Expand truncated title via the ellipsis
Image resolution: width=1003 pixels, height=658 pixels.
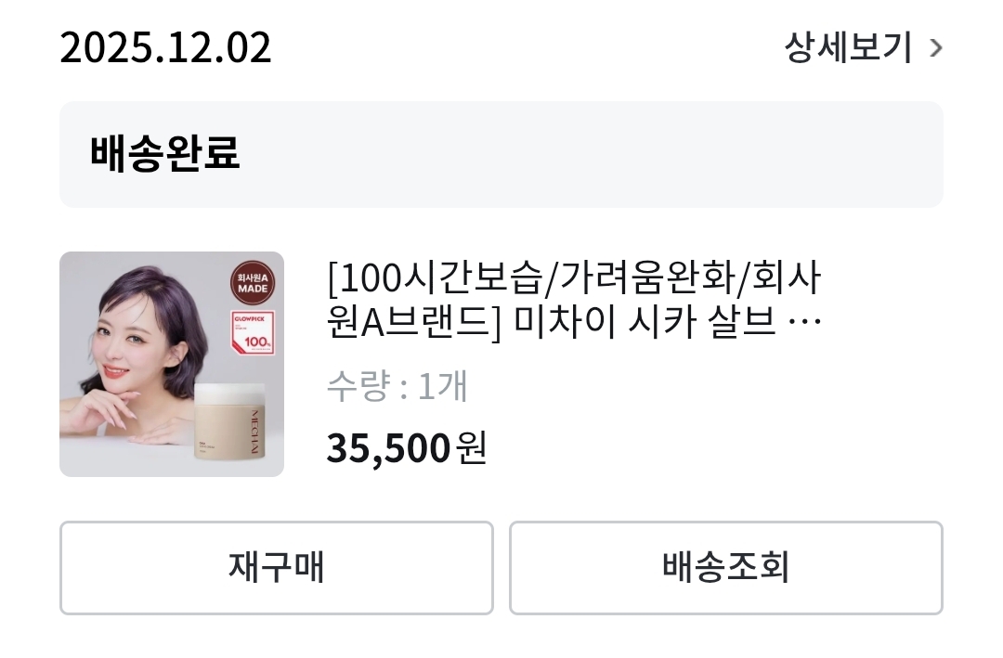[x=804, y=322]
